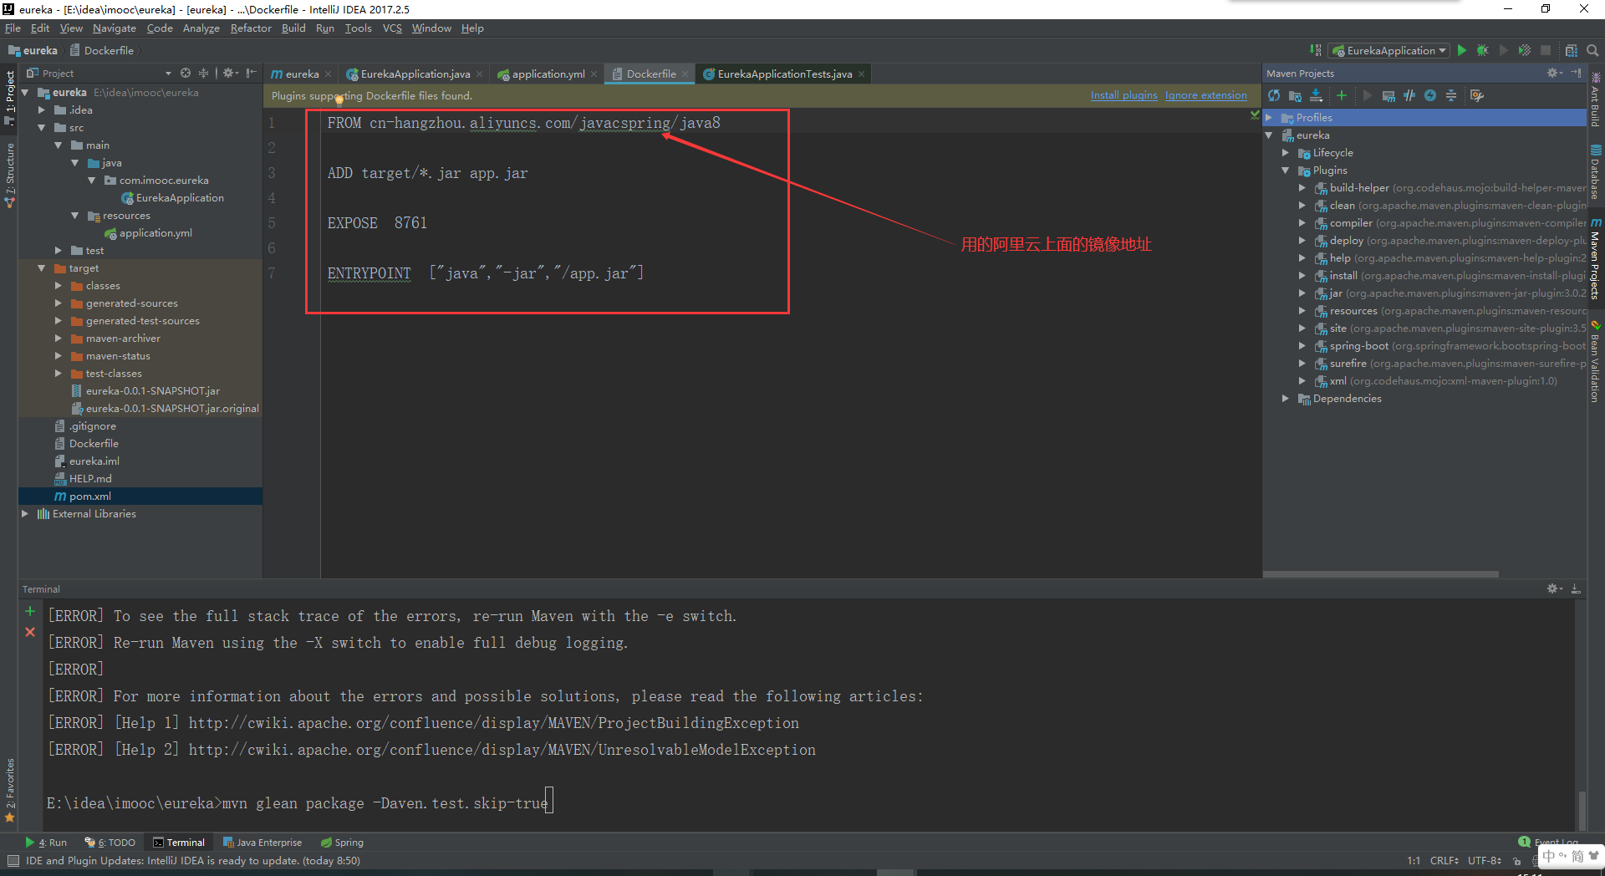Screen dimensions: 1605x876
Task: Collapse the eureka project root node
Action: point(25,93)
